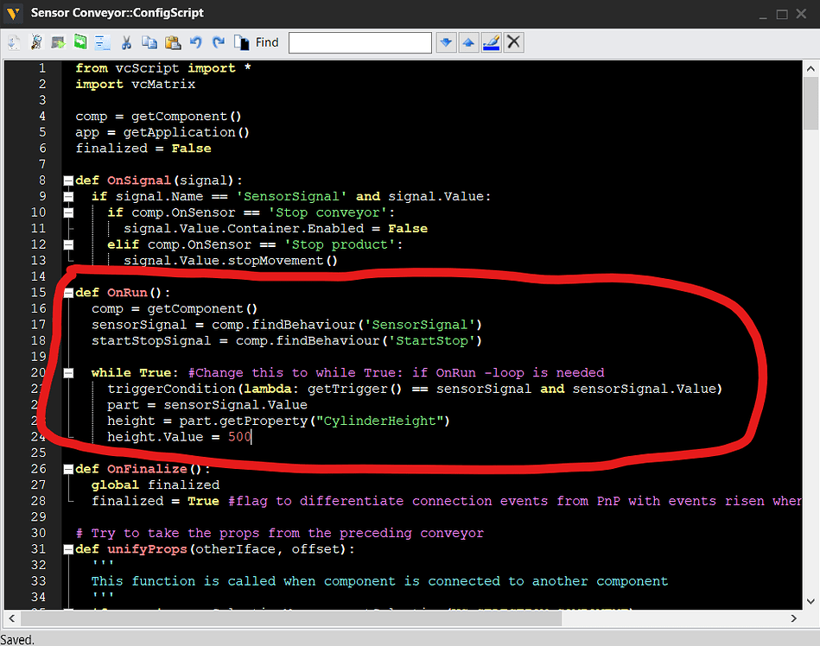Collapse the elif block fold on line 12

[x=68, y=245]
